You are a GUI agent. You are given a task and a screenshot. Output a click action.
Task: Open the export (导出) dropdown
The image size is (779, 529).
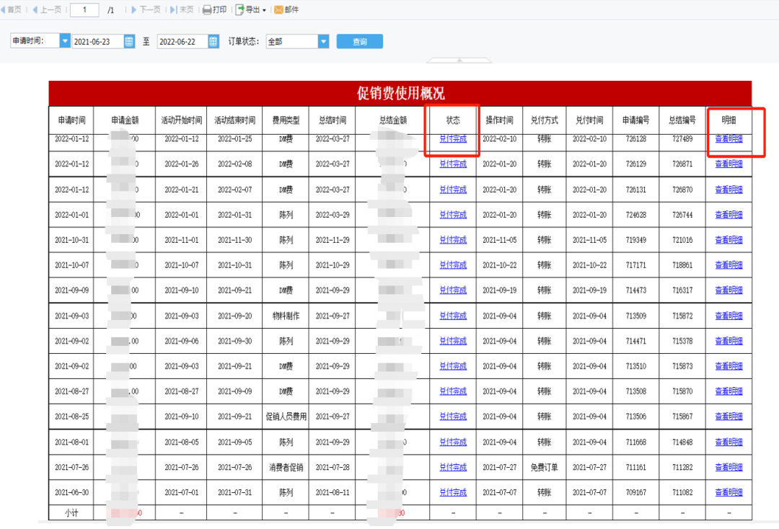click(x=251, y=9)
